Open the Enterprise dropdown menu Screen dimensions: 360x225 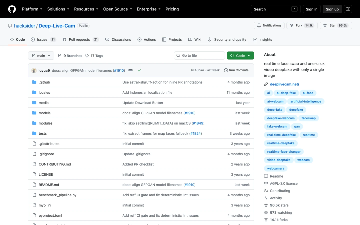pyautogui.click(x=149, y=9)
